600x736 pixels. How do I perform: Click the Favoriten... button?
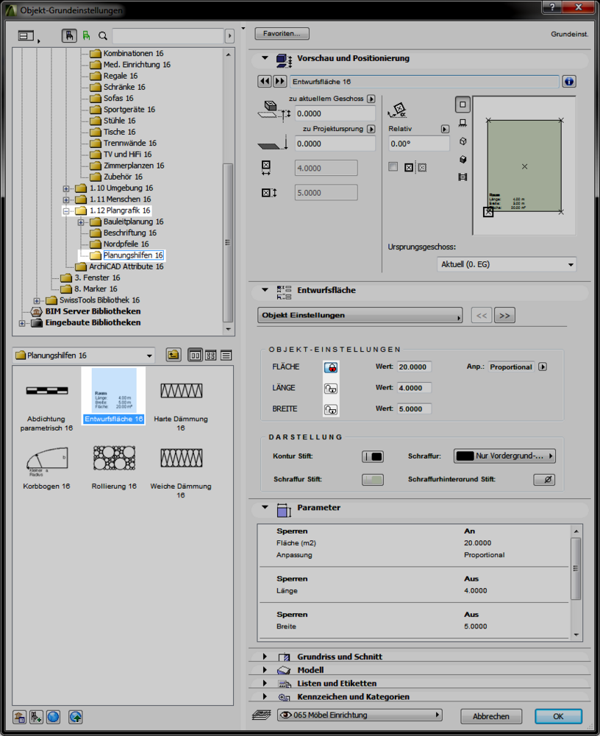point(282,33)
